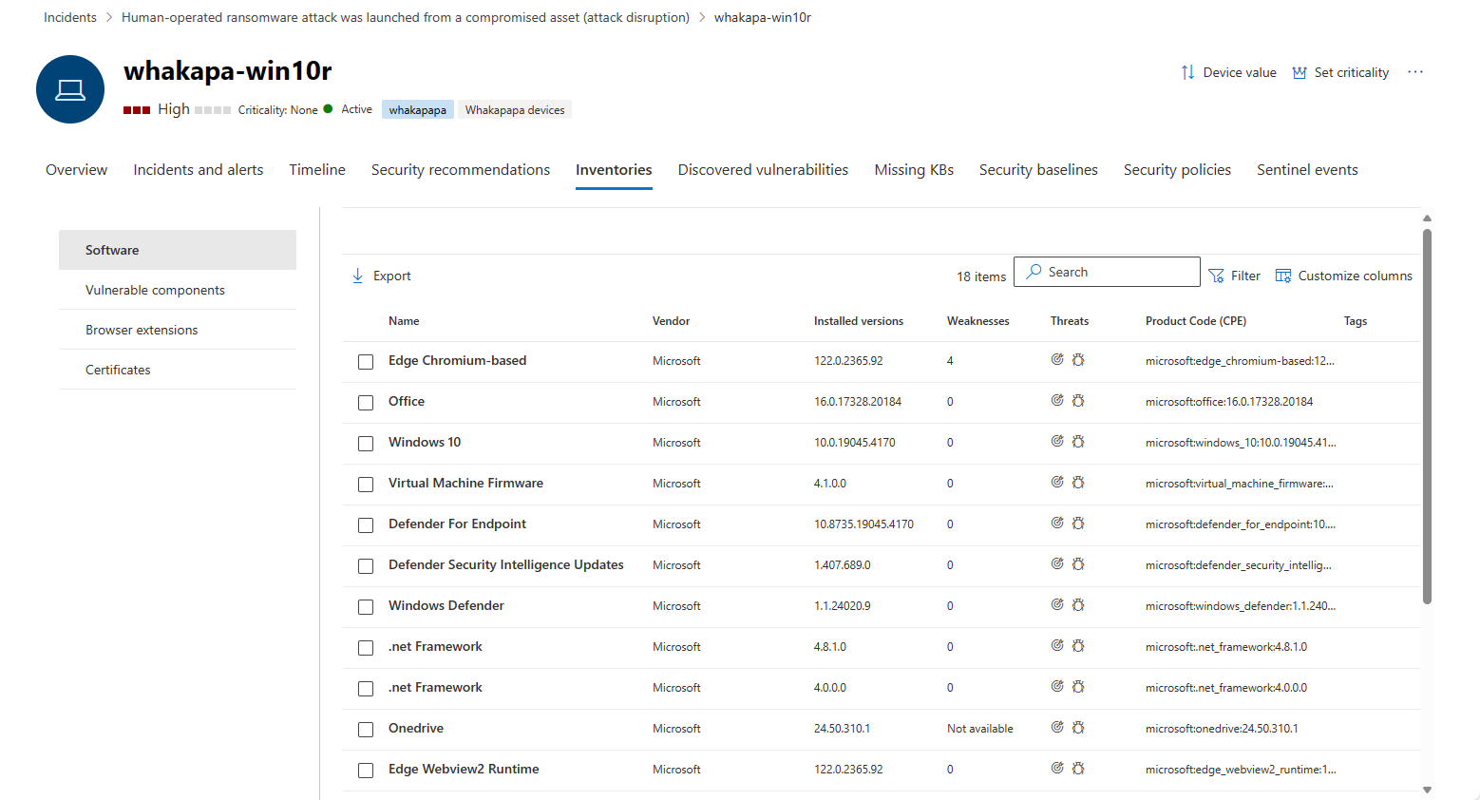Viewport: 1480px width, 800px height.
Task: Click the Whakapapa devices tag
Action: 515,110
